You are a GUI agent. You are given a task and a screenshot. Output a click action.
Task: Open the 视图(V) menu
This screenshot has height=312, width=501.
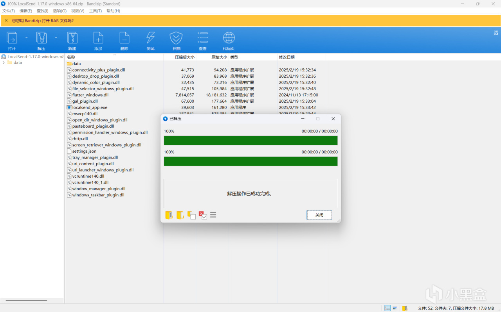(77, 11)
